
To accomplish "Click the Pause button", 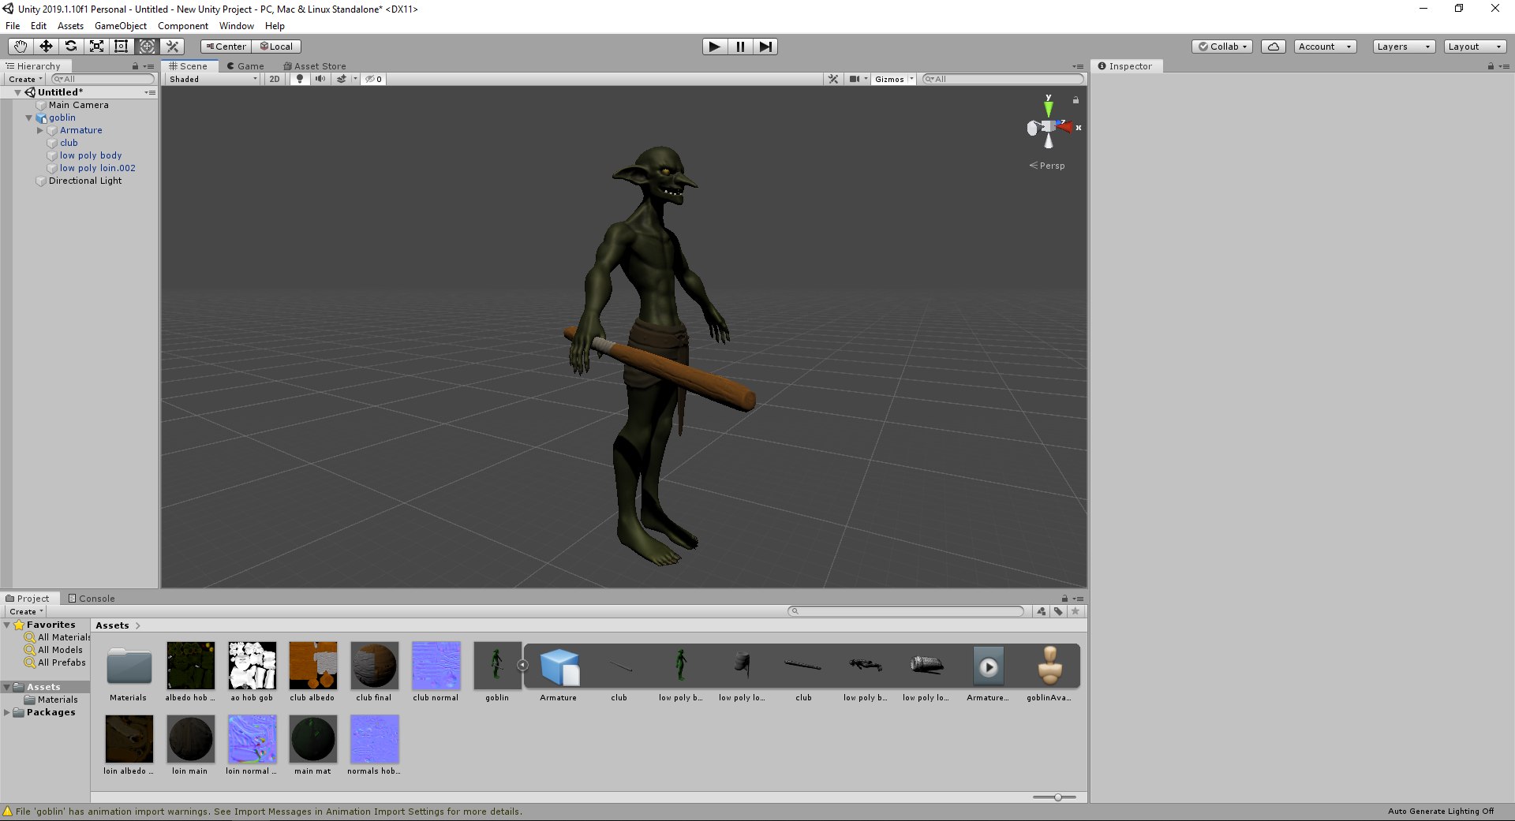I will point(740,47).
